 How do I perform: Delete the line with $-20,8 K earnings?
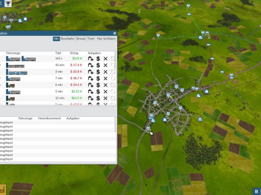point(105,72)
